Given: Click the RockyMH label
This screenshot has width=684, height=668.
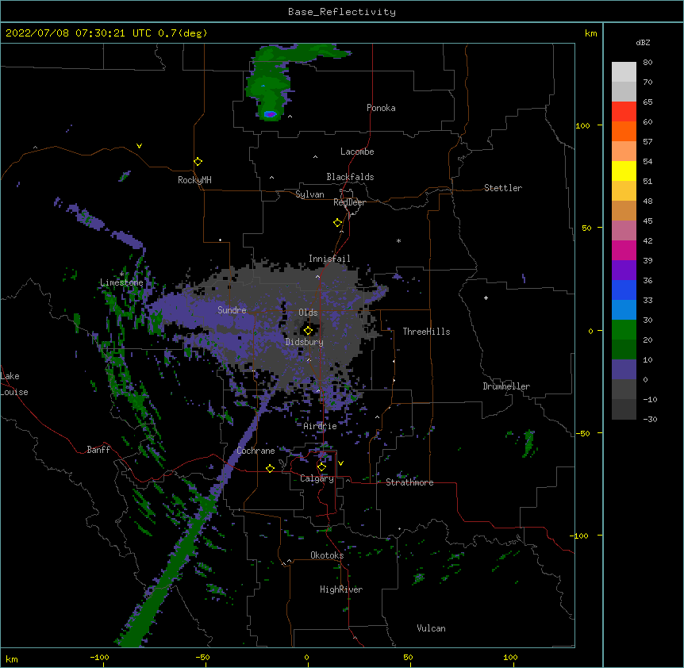Looking at the screenshot, I should coord(194,180).
